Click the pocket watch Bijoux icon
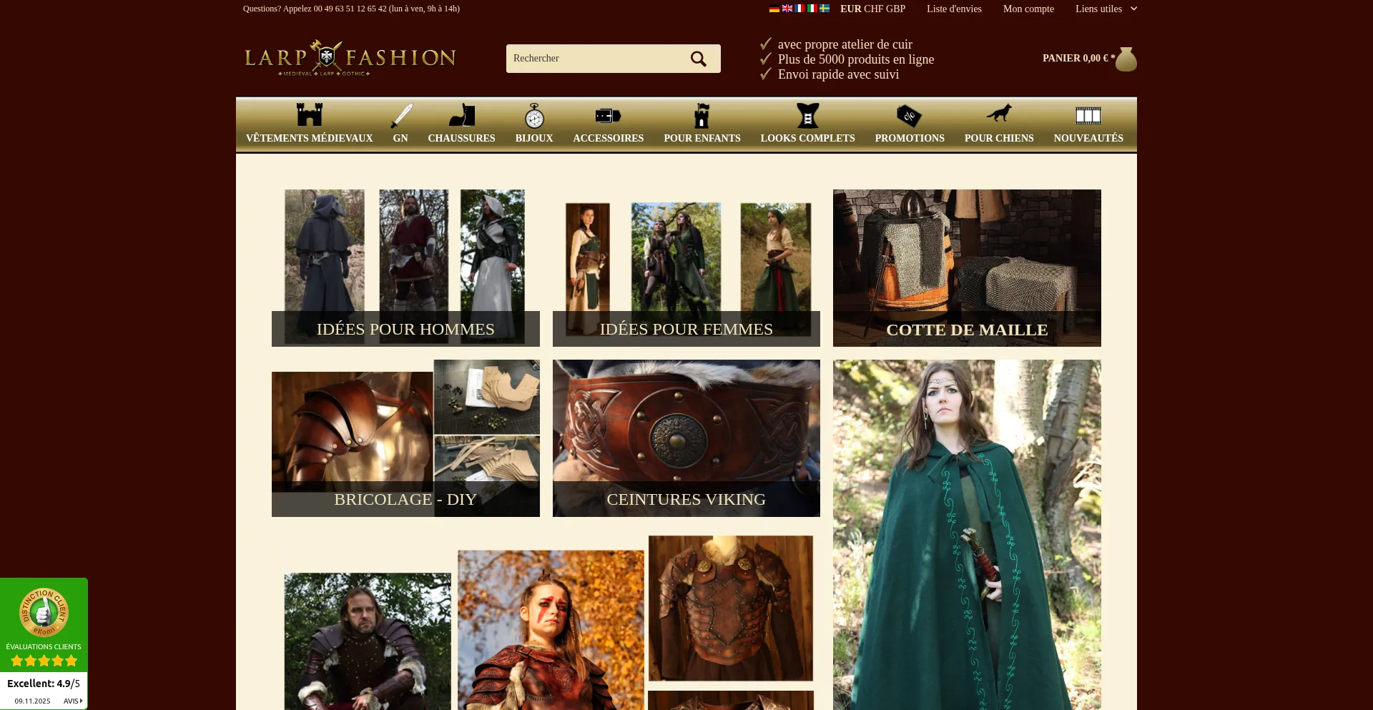 click(534, 115)
